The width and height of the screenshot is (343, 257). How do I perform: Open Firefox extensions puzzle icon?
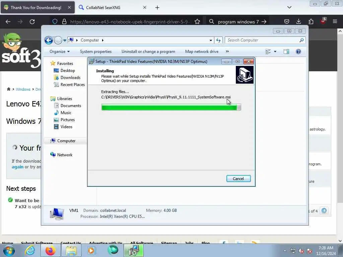311,21
